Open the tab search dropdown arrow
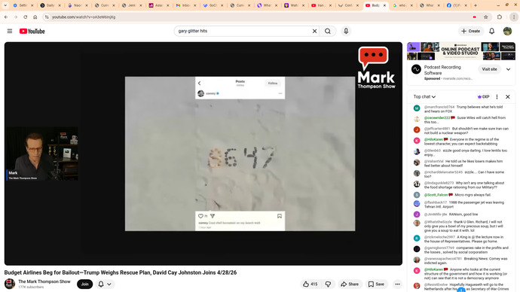 pos(5,5)
